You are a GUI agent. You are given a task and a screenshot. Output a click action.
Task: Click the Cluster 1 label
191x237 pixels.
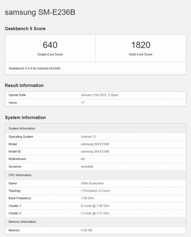tap(15, 206)
